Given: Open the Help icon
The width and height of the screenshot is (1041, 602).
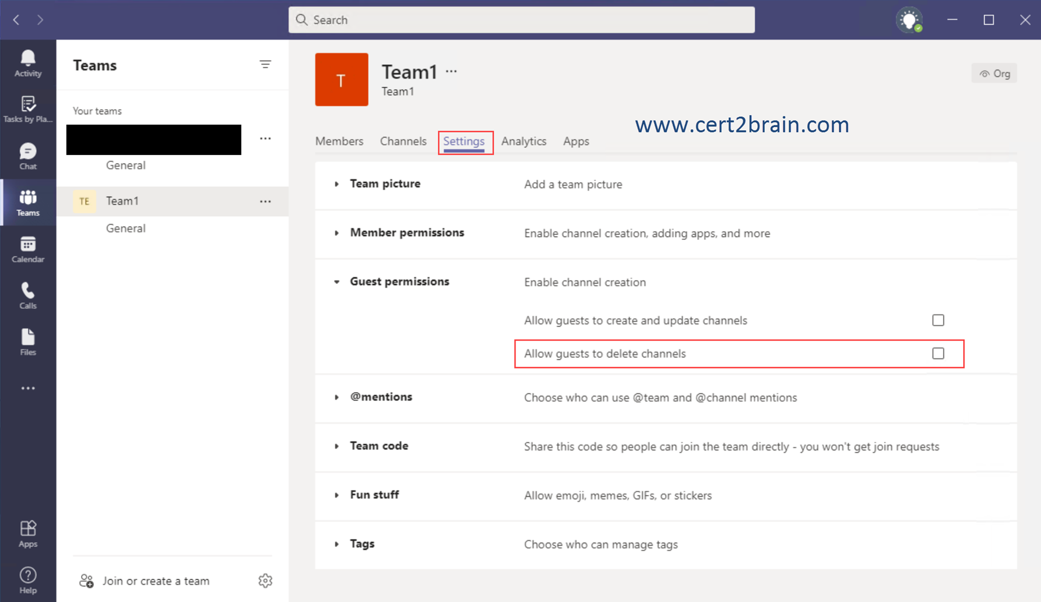Looking at the screenshot, I should [x=28, y=580].
